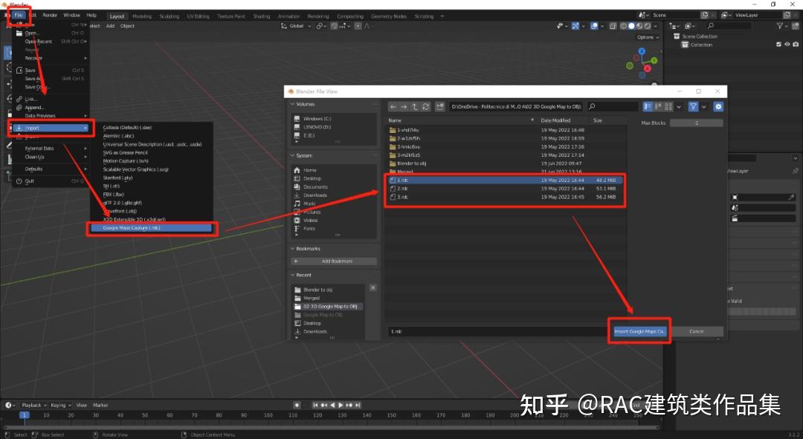The width and height of the screenshot is (803, 439).
Task: Sort files by Size column
Action: [x=598, y=120]
